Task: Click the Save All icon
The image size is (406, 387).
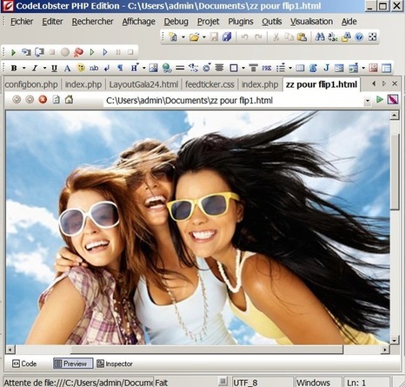Action: (227, 37)
